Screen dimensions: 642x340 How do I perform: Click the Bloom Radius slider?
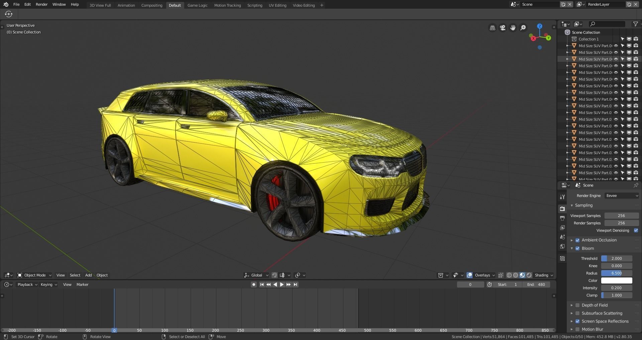tap(617, 273)
